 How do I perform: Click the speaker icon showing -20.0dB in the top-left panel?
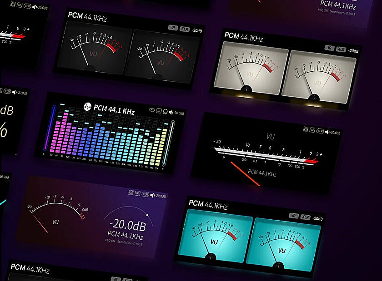pyautogui.click(x=34, y=7)
